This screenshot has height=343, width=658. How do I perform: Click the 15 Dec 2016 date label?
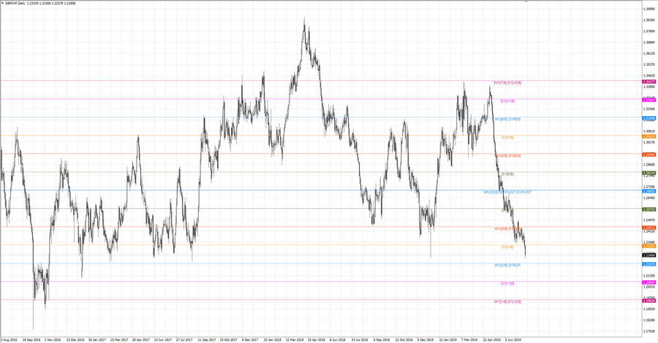click(x=75, y=340)
